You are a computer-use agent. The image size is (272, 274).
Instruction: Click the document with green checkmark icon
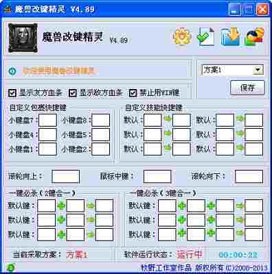click(206, 36)
